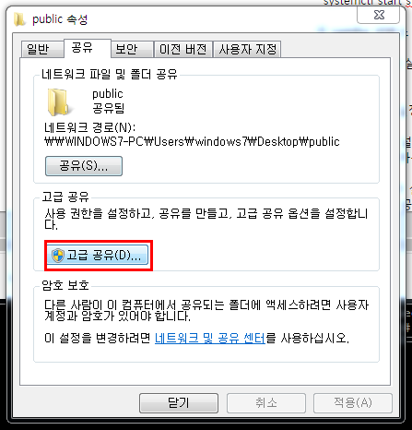This screenshot has width=412, height=430.
Task: Click the 닫기 button
Action: click(179, 403)
